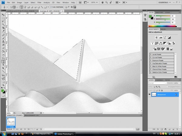Add a Levels adjustment
Screen dimensions: 182x136
161,37
